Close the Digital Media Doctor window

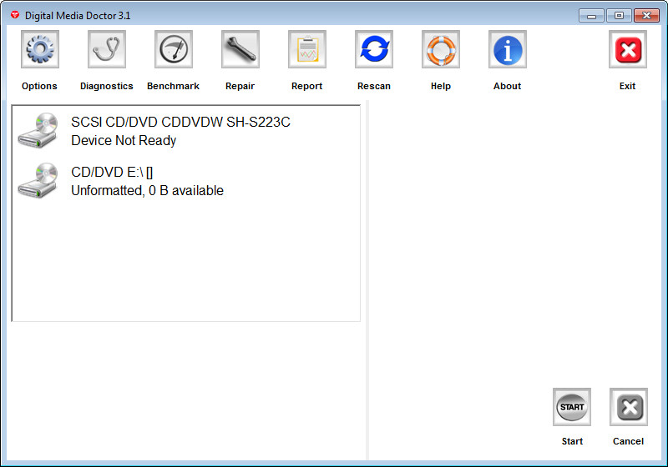646,16
